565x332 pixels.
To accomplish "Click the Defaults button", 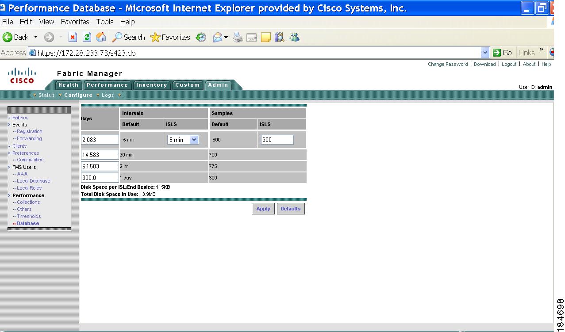I will [291, 209].
